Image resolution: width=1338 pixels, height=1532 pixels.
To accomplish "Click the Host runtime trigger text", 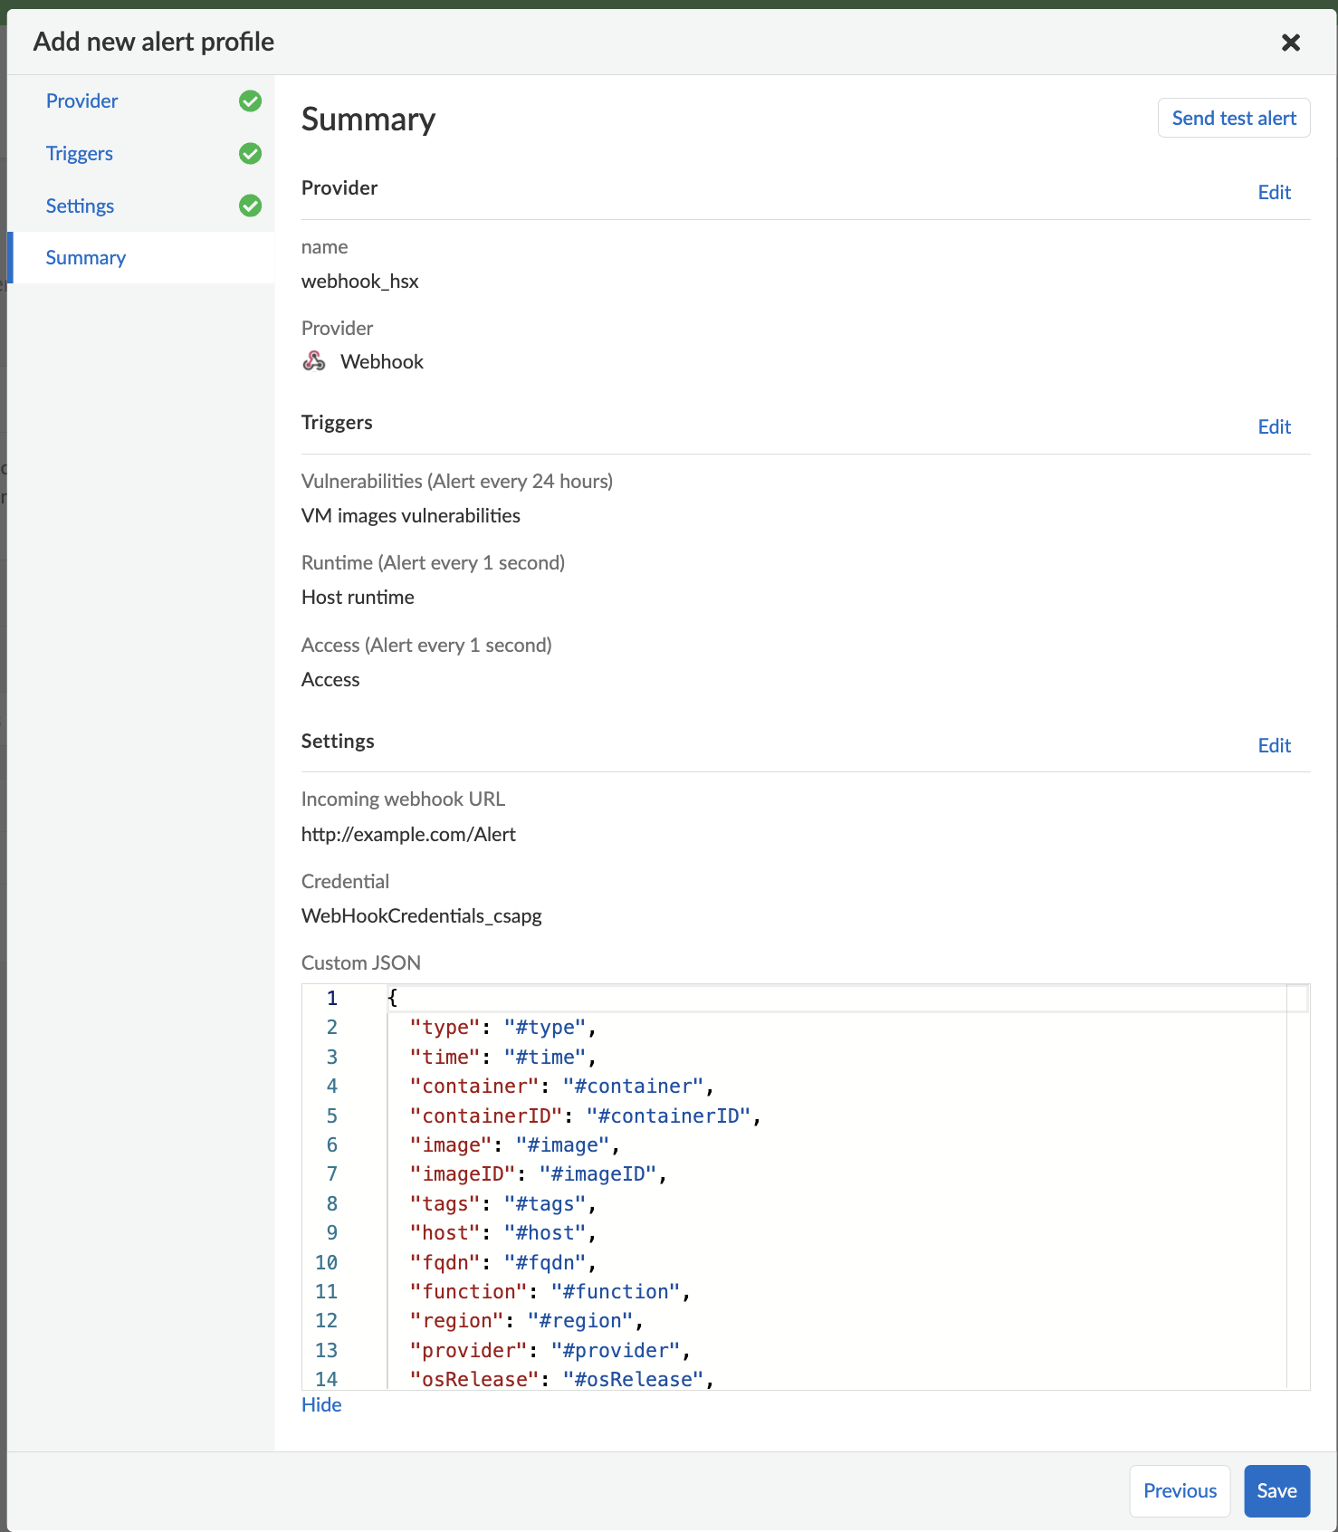I will pos(358,597).
